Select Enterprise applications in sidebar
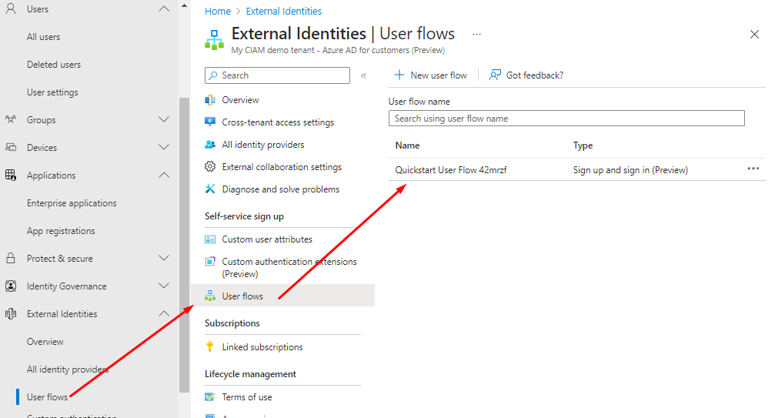 (72, 203)
